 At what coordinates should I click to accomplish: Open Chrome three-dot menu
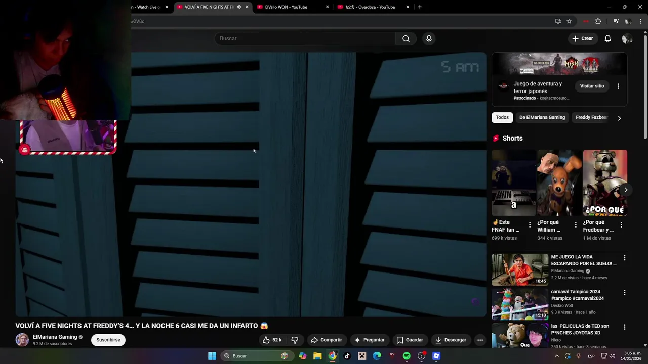click(x=640, y=21)
